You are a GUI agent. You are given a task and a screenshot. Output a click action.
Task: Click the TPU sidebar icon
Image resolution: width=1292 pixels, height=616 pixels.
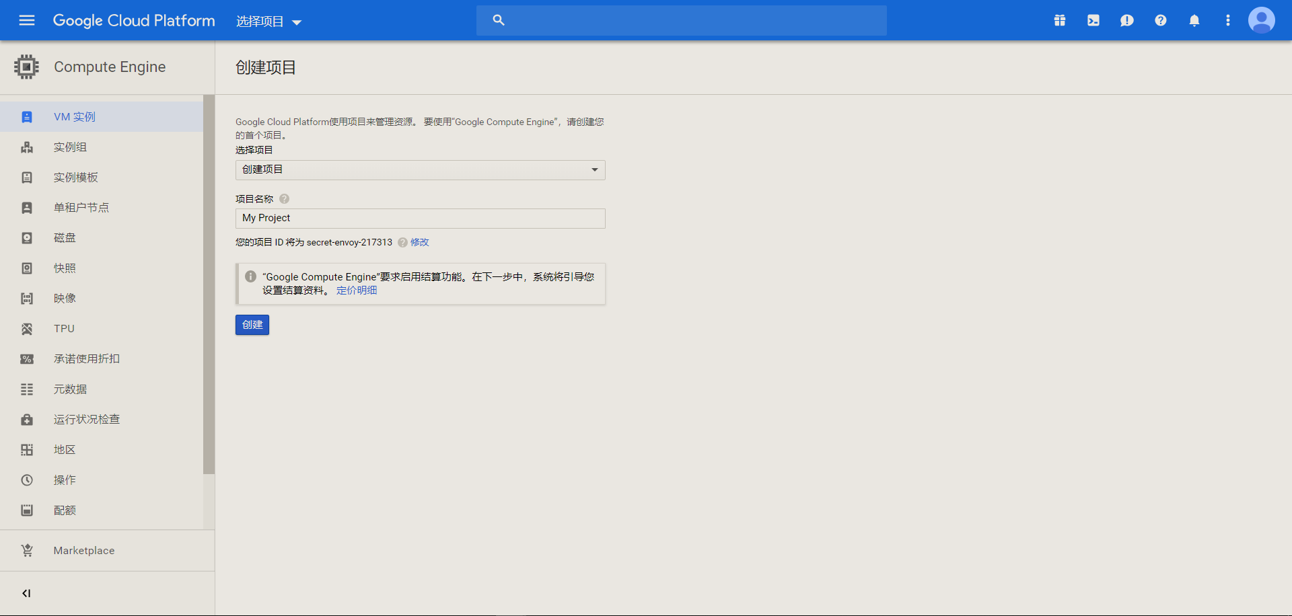pyautogui.click(x=27, y=329)
